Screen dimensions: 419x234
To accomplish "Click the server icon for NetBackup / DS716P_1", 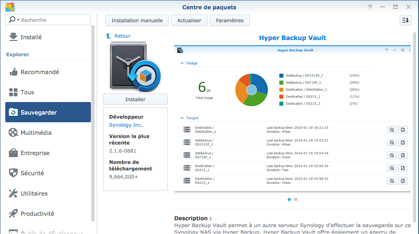I will coord(187,155).
